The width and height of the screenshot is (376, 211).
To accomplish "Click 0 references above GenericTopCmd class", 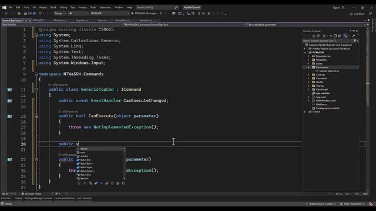I will (58, 85).
